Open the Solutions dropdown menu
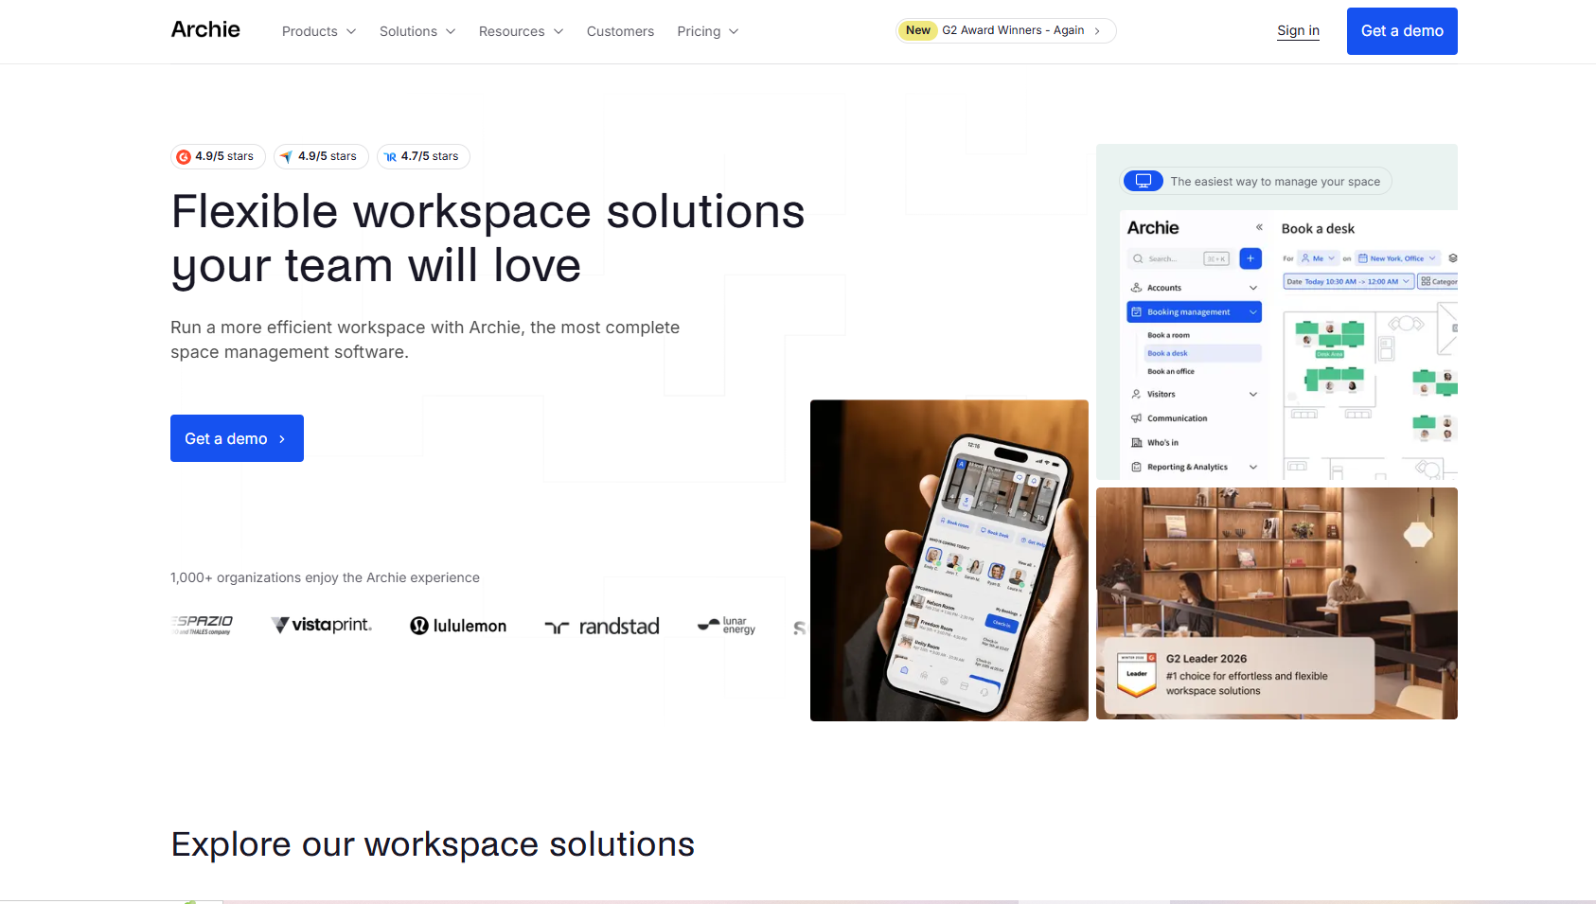The width and height of the screenshot is (1596, 904). pos(417,31)
